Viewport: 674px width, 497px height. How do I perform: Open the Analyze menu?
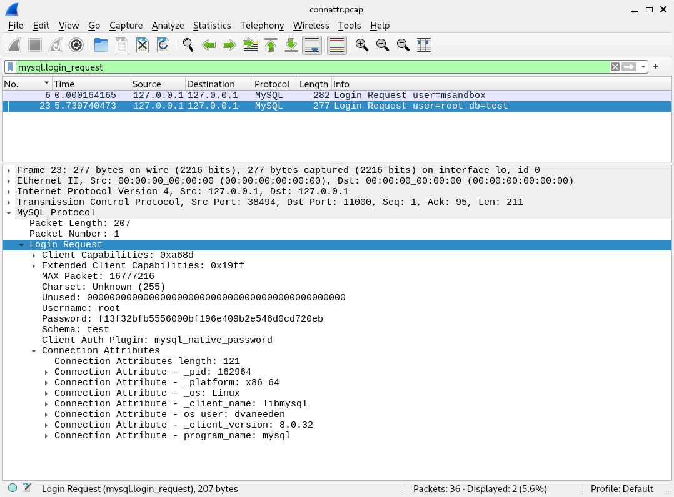tap(168, 26)
